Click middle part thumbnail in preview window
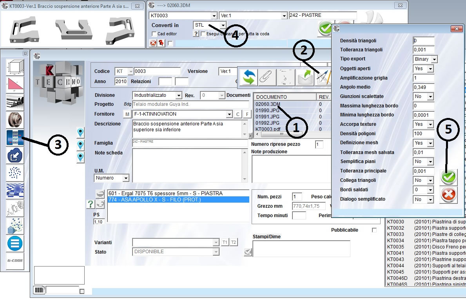 [74, 30]
